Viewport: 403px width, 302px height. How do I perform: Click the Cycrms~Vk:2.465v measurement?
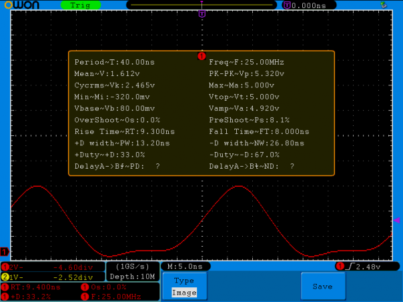[115, 85]
